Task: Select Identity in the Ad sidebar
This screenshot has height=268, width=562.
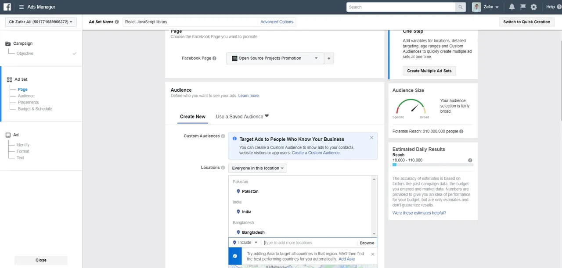Action: coord(23,145)
